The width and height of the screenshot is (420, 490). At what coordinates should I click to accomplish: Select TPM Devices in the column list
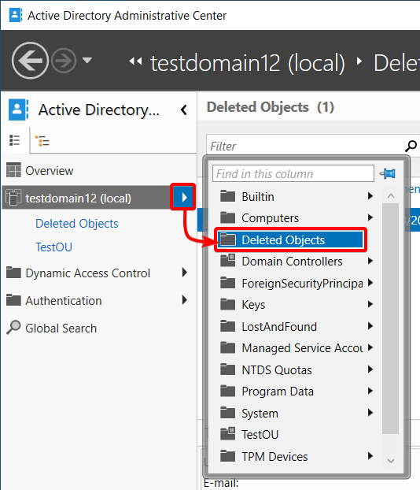[x=274, y=457]
